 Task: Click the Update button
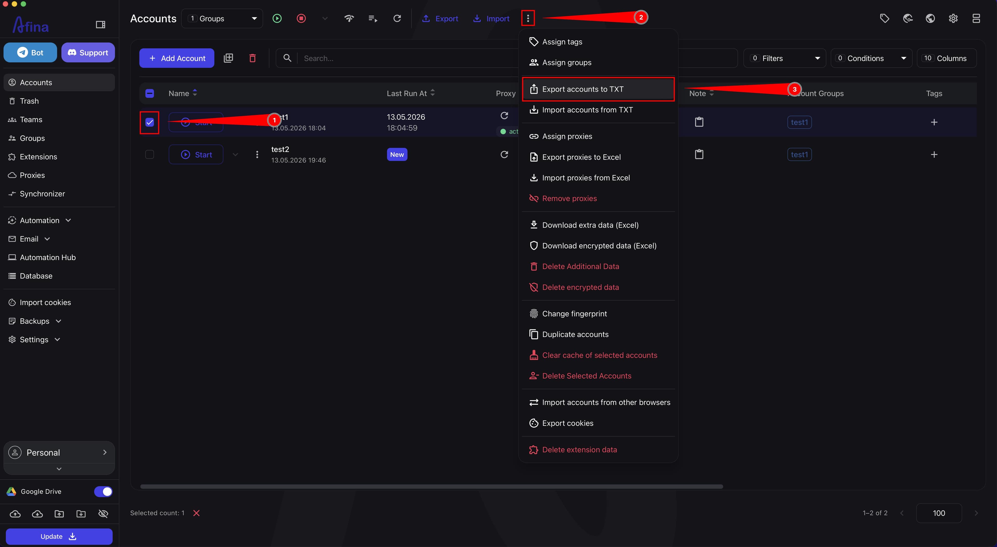(59, 537)
